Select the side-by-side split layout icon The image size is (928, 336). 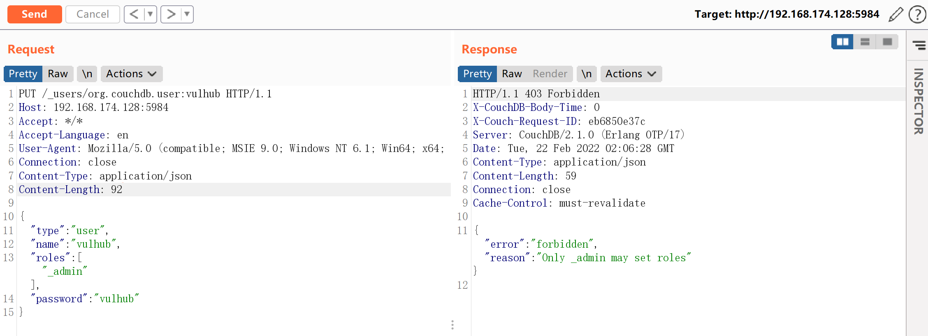[842, 42]
